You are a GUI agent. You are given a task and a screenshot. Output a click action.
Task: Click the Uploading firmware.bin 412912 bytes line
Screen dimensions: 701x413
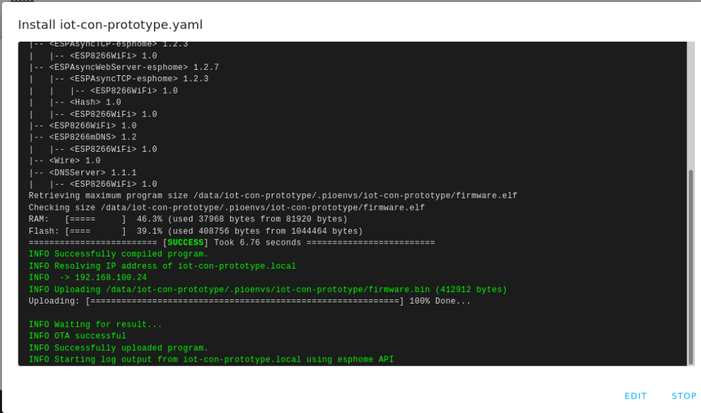(x=268, y=290)
